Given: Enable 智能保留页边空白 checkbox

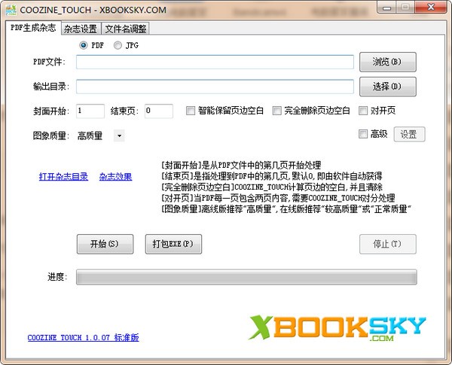Looking at the screenshot, I should (191, 111).
